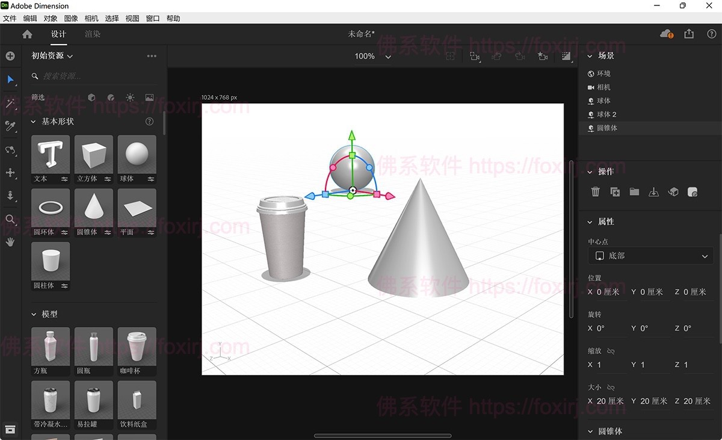The image size is (722, 440).
Task: Toggle the render preview icon in the toolbar
Action: point(566,55)
